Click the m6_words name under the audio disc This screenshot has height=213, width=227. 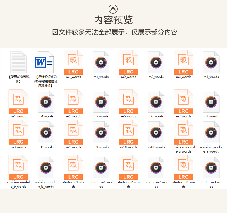[x=156, y=116]
